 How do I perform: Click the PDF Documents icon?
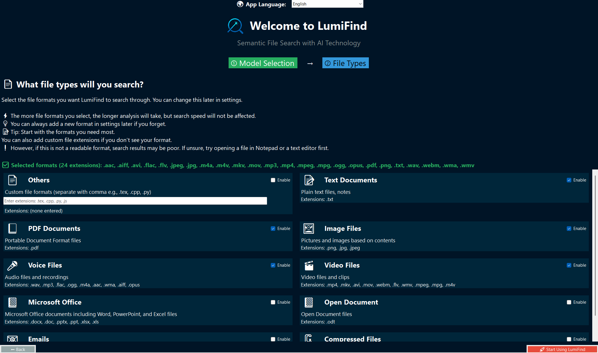point(12,229)
